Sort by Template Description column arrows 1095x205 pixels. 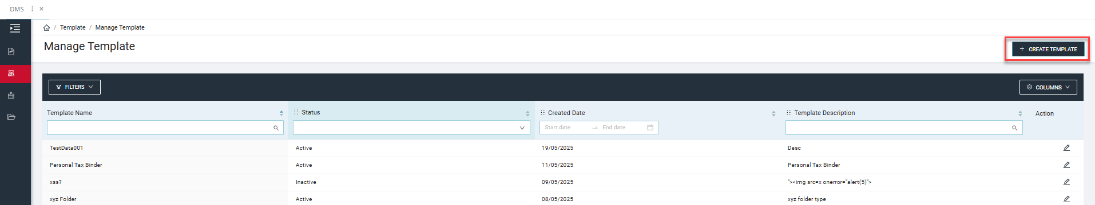point(1020,113)
